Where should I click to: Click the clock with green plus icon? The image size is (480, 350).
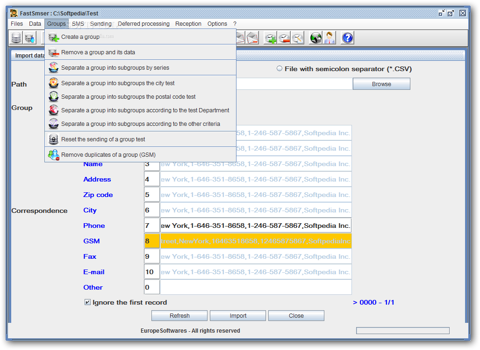(x=271, y=38)
